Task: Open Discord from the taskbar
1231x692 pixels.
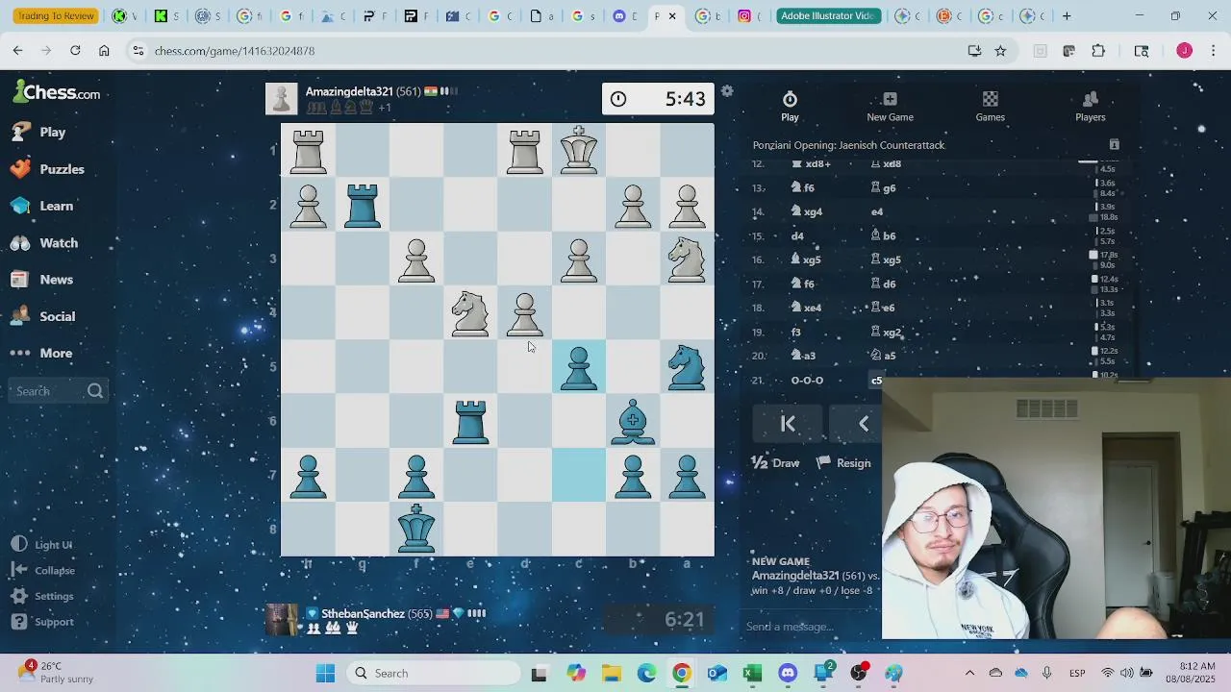Action: [x=788, y=673]
